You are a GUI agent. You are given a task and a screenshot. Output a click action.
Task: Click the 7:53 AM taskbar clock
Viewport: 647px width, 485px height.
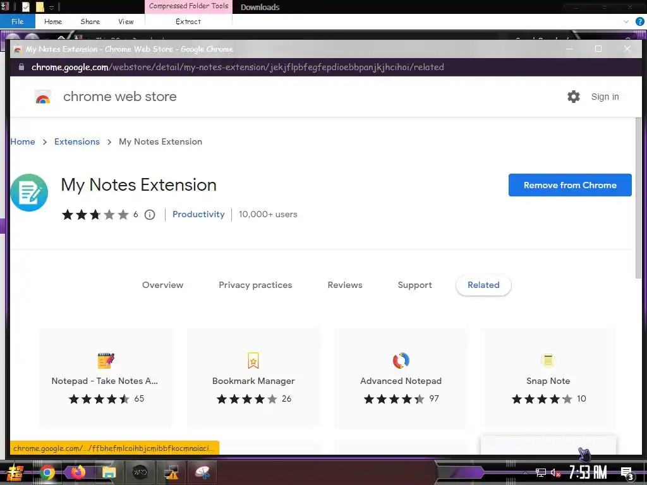(x=588, y=472)
